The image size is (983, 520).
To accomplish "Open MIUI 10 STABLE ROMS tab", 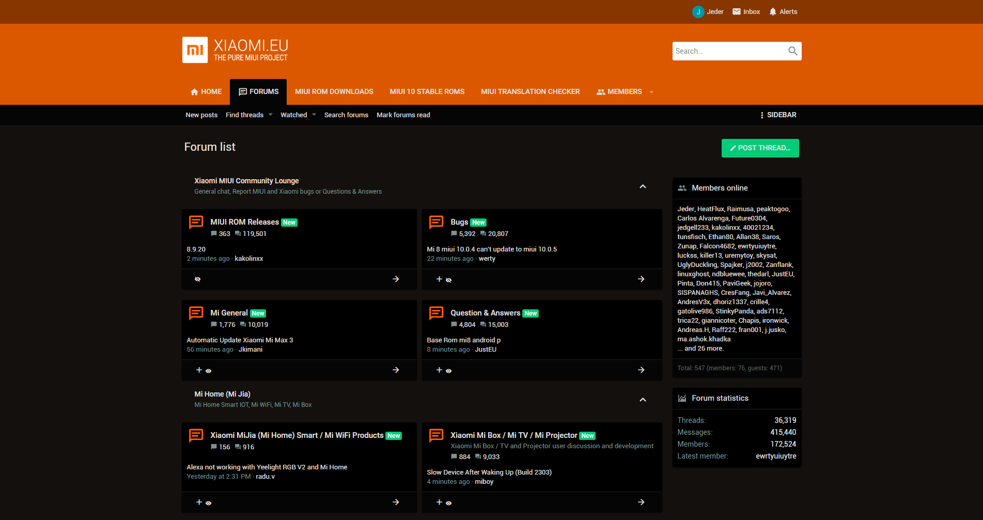I will (427, 91).
